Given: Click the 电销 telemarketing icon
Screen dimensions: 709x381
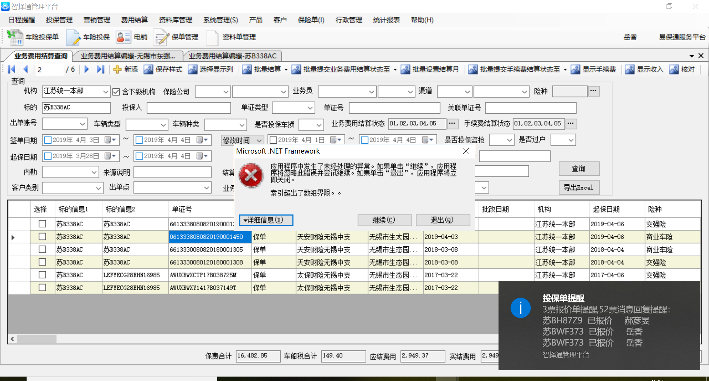Looking at the screenshot, I should point(123,37).
